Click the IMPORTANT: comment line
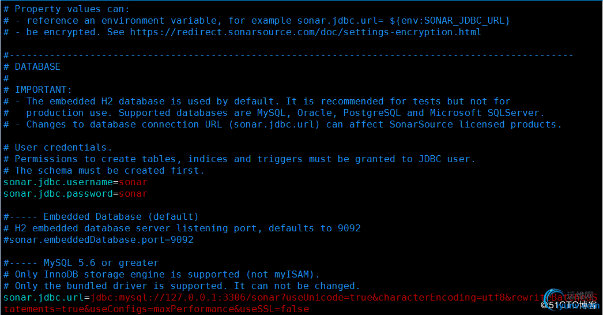Screen dimensions: 603x315 tap(37, 90)
